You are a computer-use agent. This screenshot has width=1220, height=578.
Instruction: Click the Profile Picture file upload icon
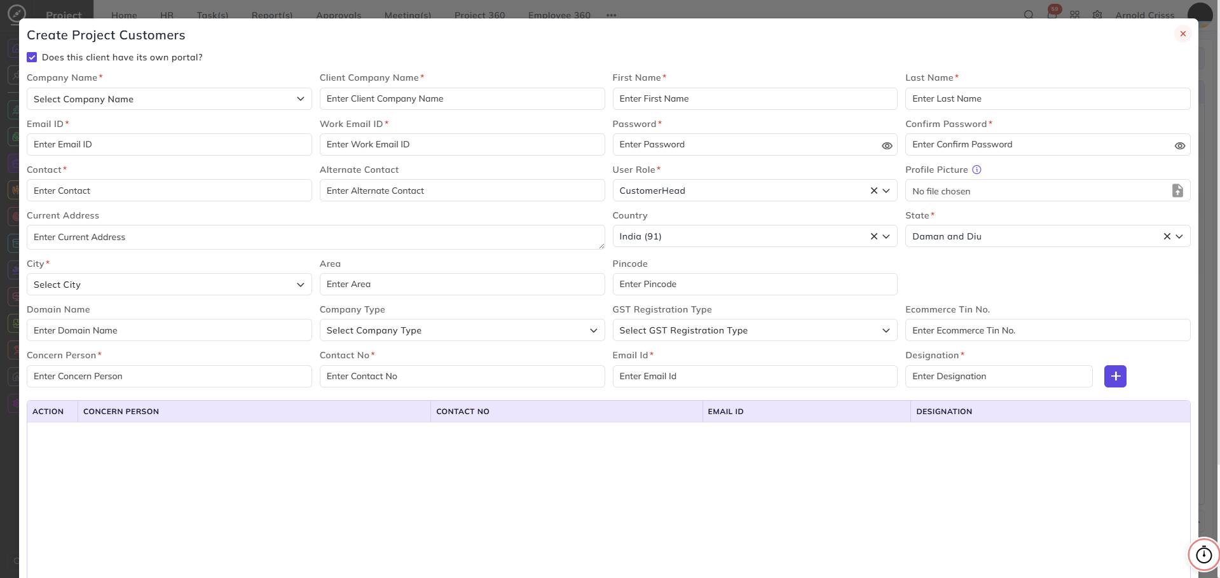(x=1177, y=191)
